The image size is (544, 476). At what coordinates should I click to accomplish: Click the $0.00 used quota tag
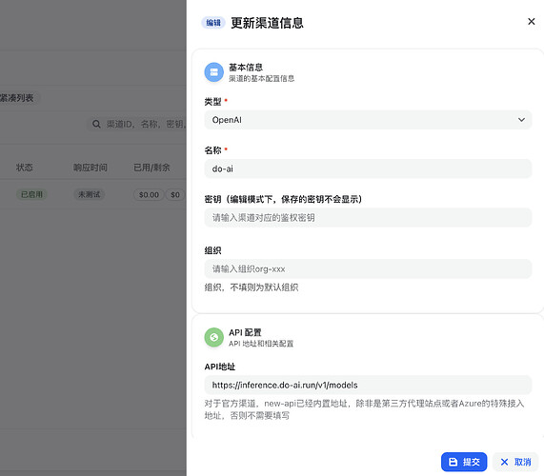(x=149, y=195)
